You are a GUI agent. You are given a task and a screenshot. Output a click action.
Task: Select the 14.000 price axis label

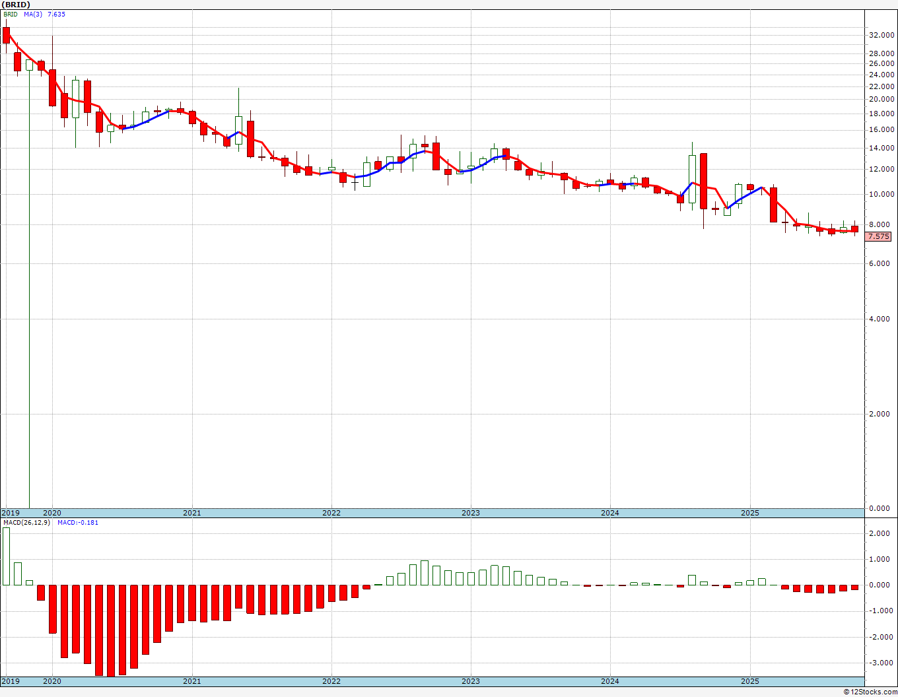click(881, 149)
